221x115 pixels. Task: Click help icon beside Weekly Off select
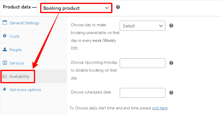coord(171,26)
